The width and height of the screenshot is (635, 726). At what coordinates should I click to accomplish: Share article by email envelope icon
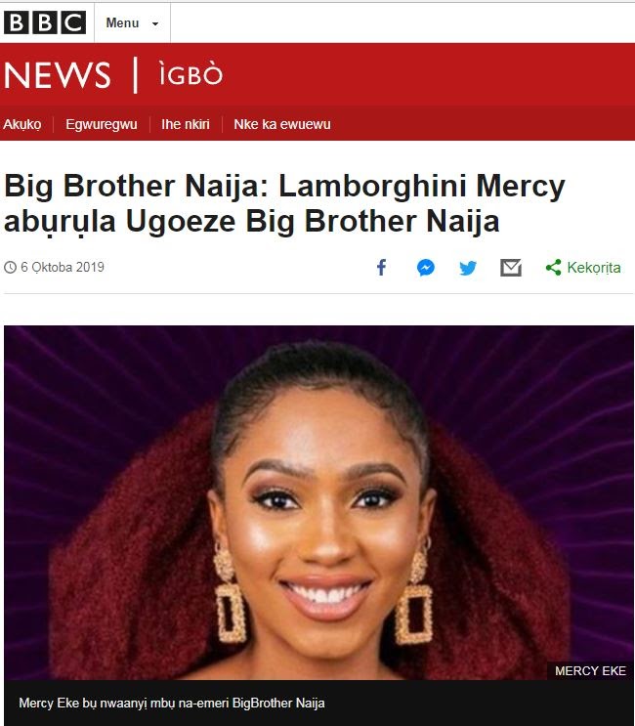(x=511, y=268)
